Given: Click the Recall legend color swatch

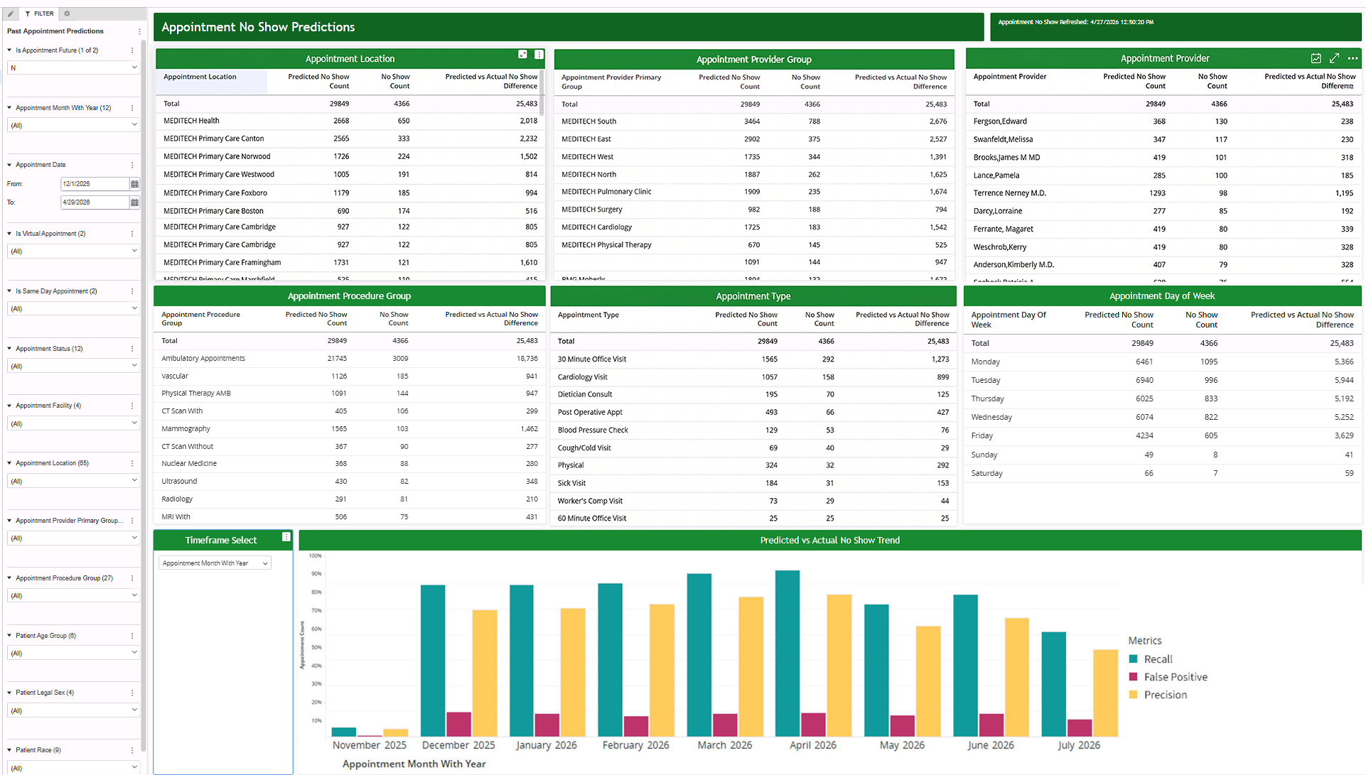Looking at the screenshot, I should (1133, 659).
